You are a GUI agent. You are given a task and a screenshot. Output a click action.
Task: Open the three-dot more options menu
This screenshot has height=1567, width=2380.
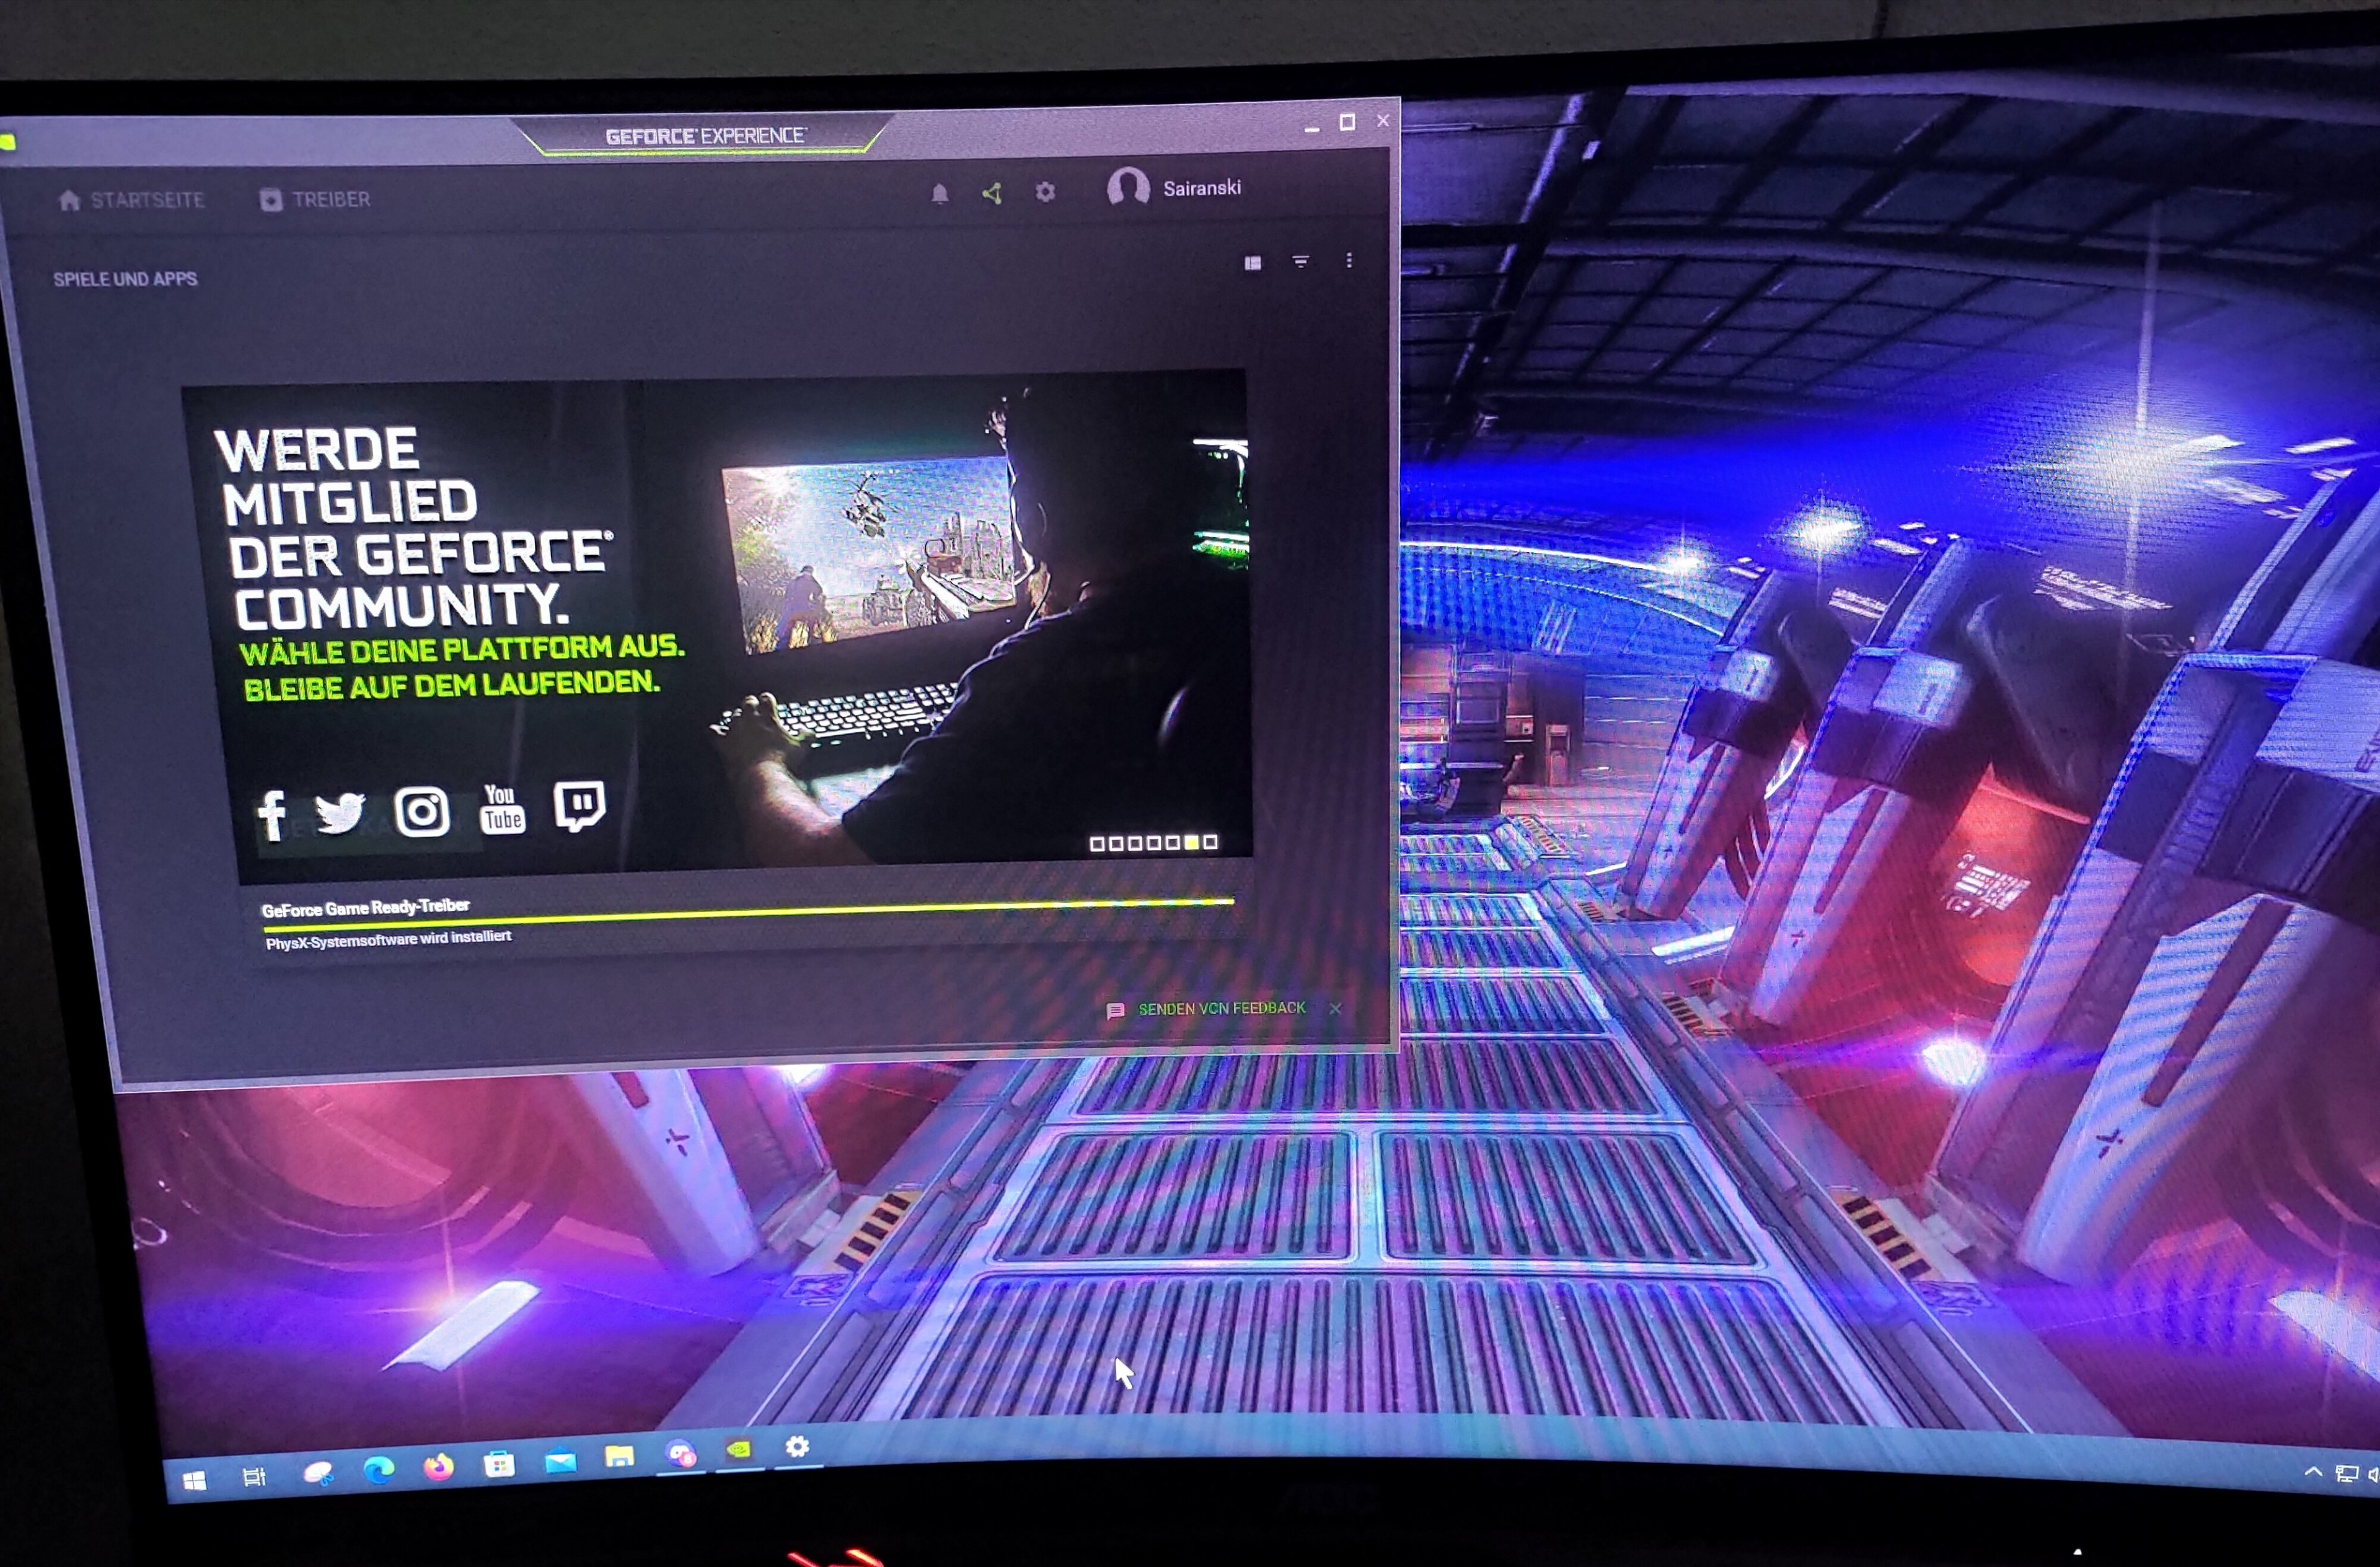pyautogui.click(x=1349, y=261)
